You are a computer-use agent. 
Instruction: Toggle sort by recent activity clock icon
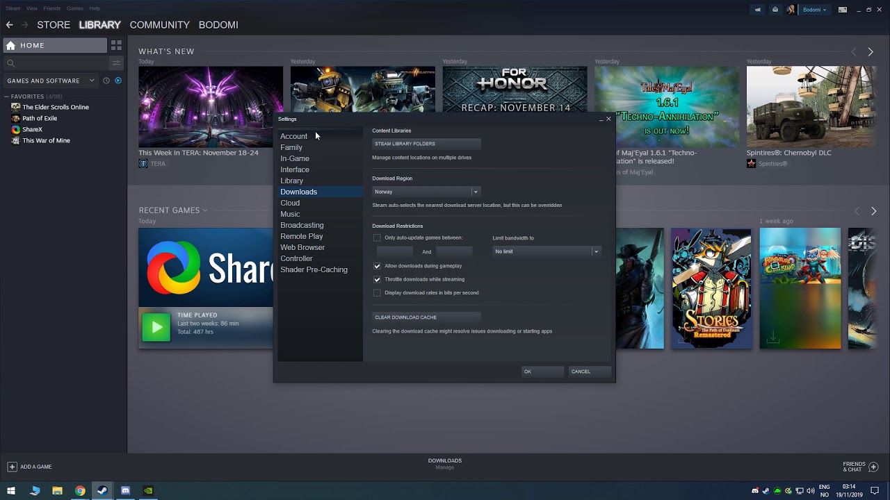click(x=106, y=81)
